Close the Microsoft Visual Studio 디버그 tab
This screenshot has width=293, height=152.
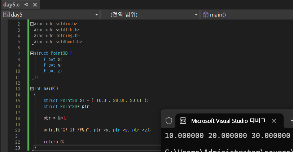pyautogui.click(x=274, y=121)
